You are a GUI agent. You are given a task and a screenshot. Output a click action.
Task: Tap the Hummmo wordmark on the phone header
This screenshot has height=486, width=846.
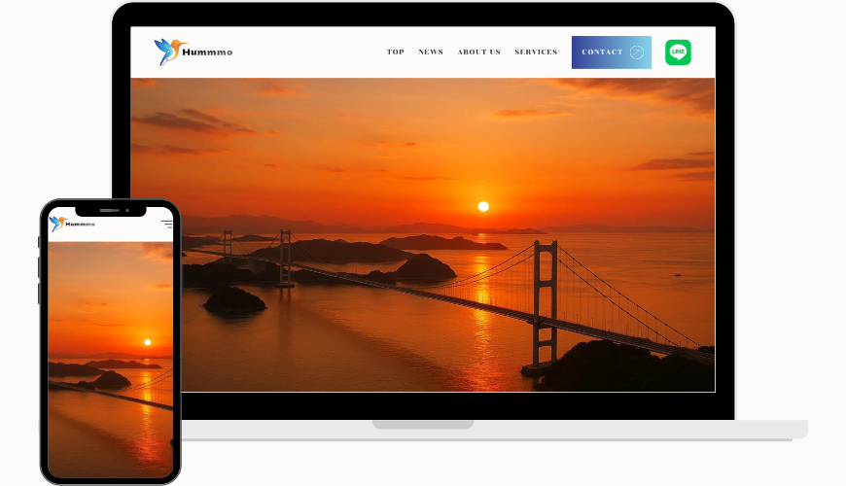[x=80, y=224]
